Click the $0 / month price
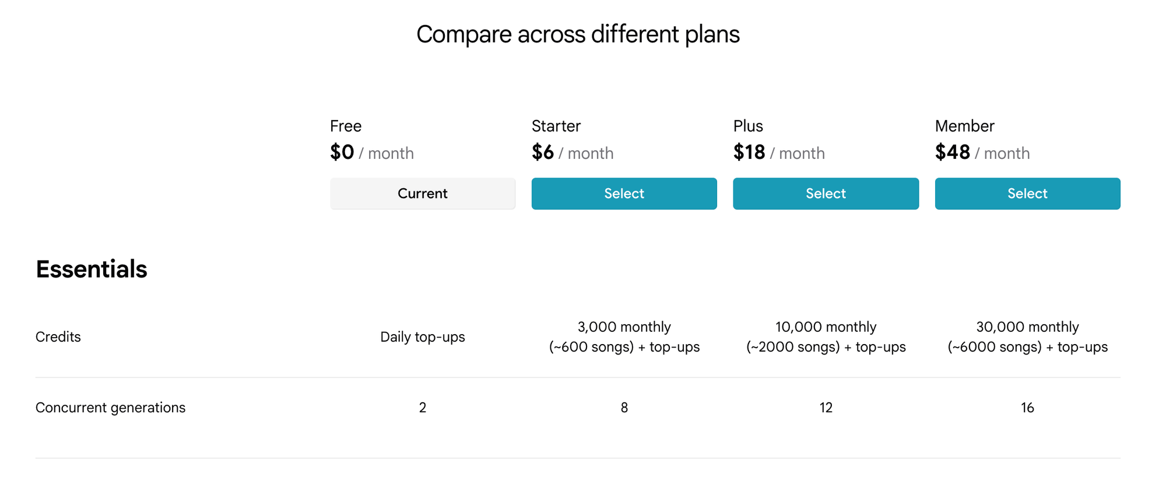1166x496 pixels. [372, 153]
